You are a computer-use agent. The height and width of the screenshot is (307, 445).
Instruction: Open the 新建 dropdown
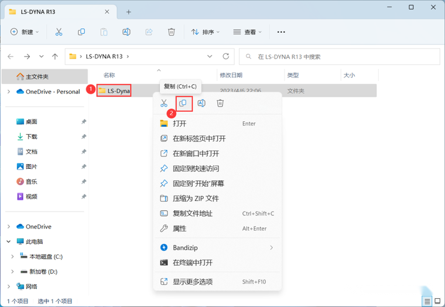25,32
